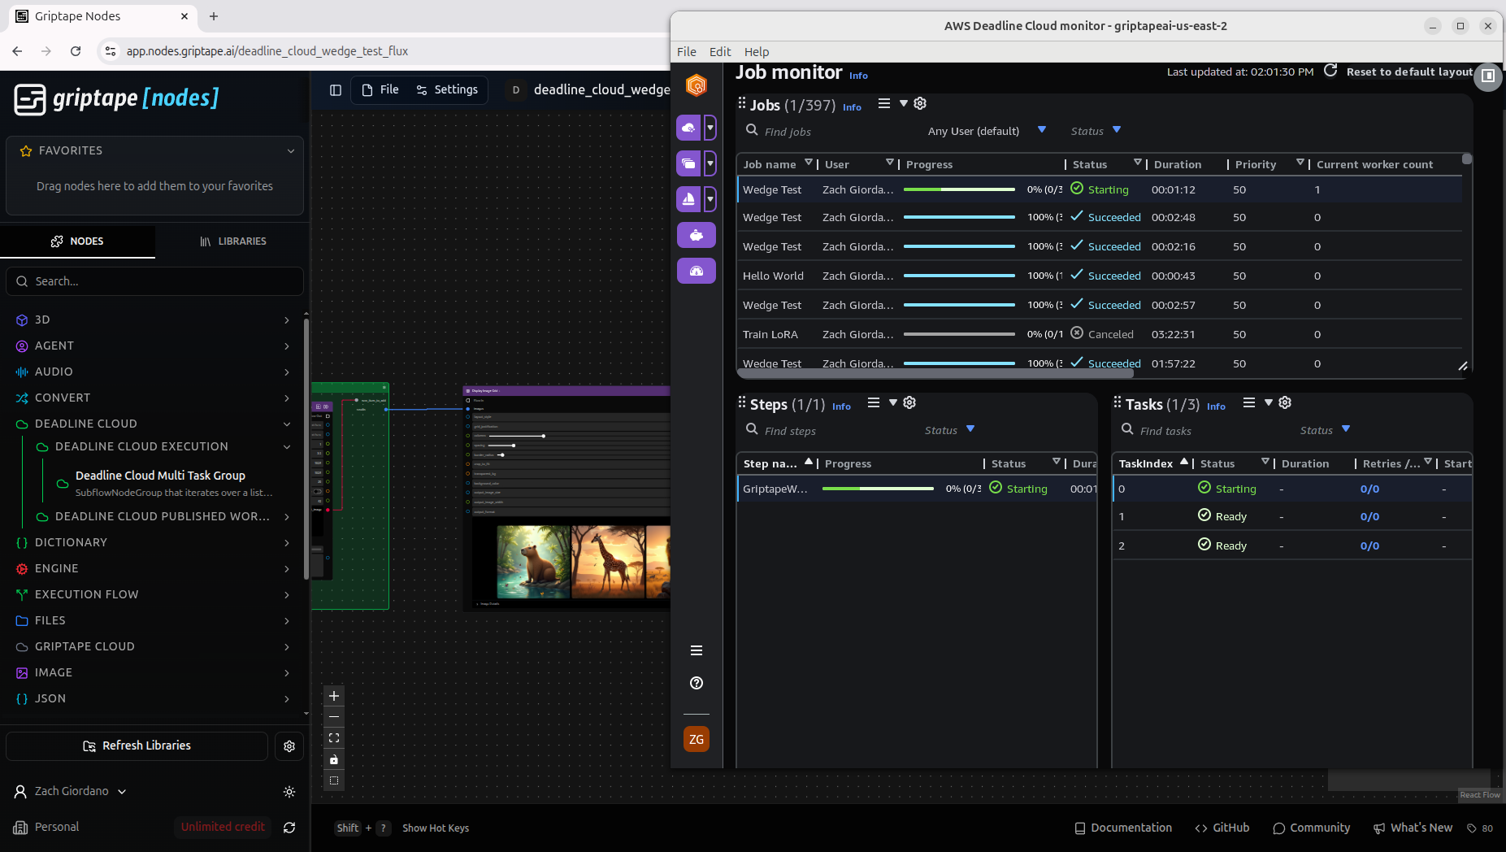Collapse the FAVORITES section
The height and width of the screenshot is (852, 1506).
tap(290, 151)
